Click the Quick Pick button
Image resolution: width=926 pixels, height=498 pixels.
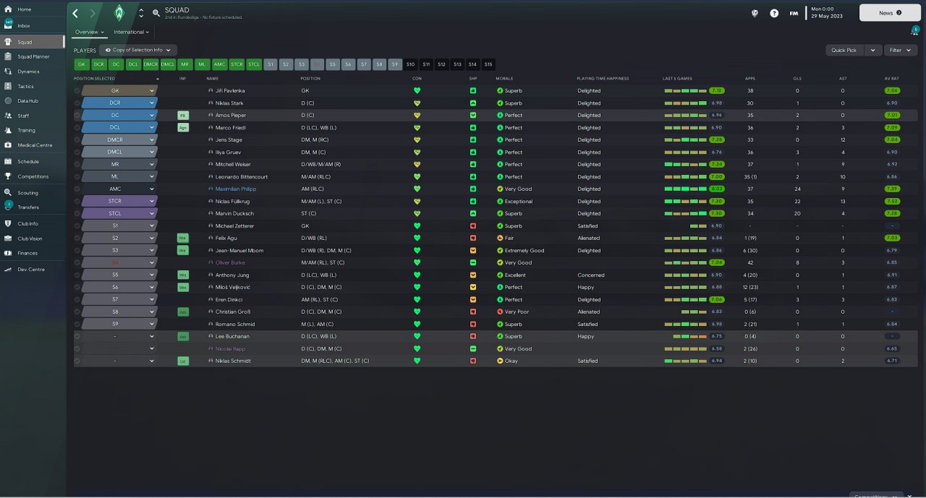(844, 51)
